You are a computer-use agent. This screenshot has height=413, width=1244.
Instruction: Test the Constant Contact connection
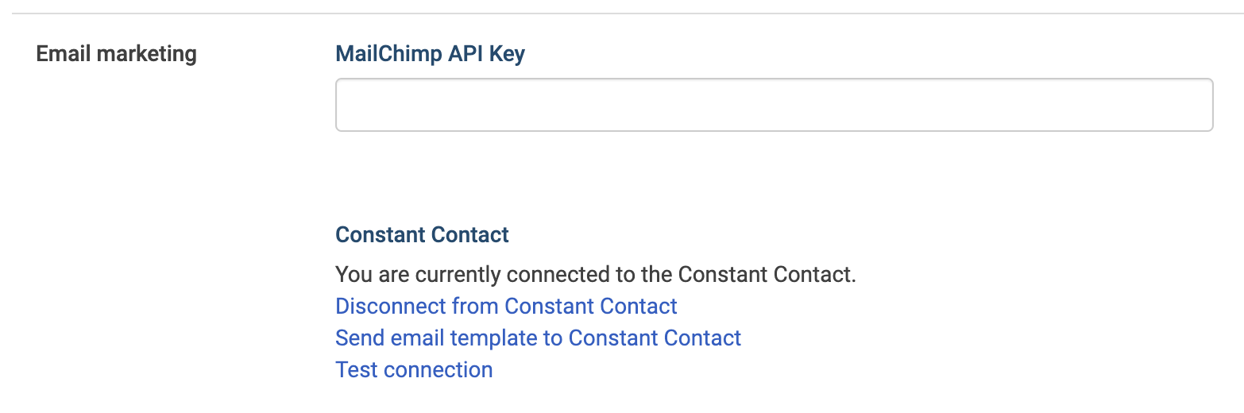pyautogui.click(x=414, y=370)
